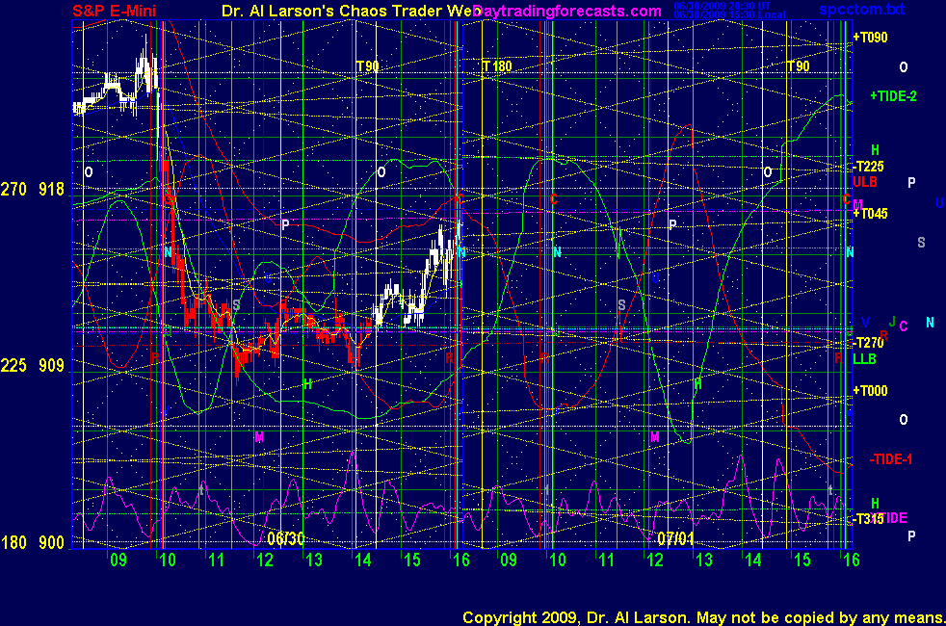This screenshot has height=626, width=946.
Task: Click the 180 900 price axis label
Action: (x=32, y=543)
